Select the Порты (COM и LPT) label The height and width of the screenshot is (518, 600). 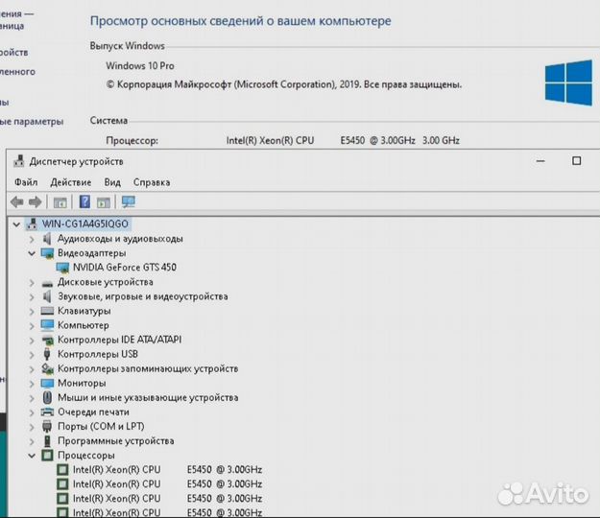[x=101, y=426]
